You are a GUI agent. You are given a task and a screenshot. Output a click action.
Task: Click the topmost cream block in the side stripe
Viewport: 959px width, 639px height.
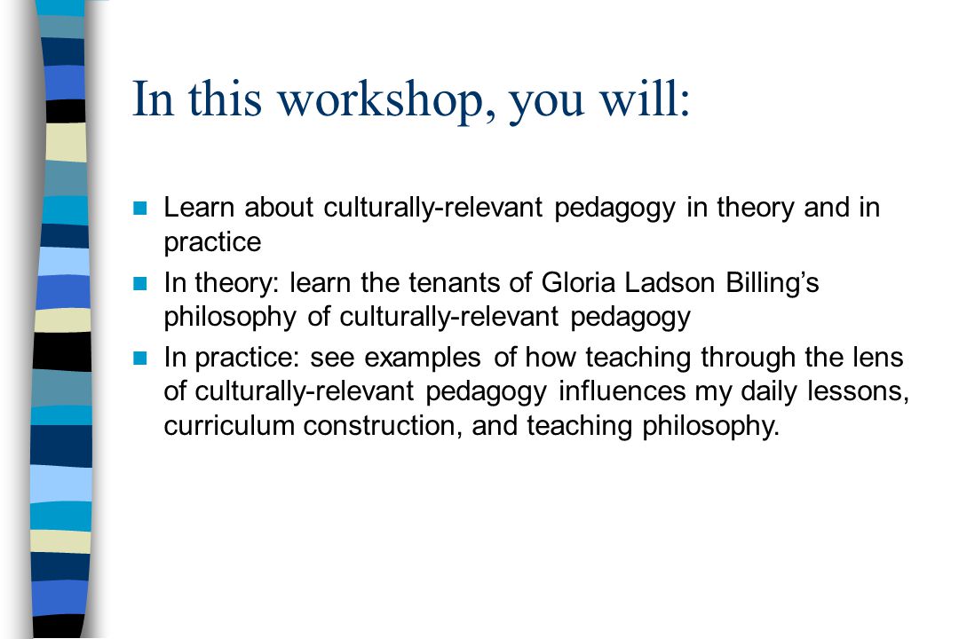[66, 143]
